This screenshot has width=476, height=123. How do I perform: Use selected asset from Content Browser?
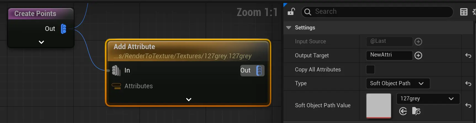pyautogui.click(x=403, y=111)
